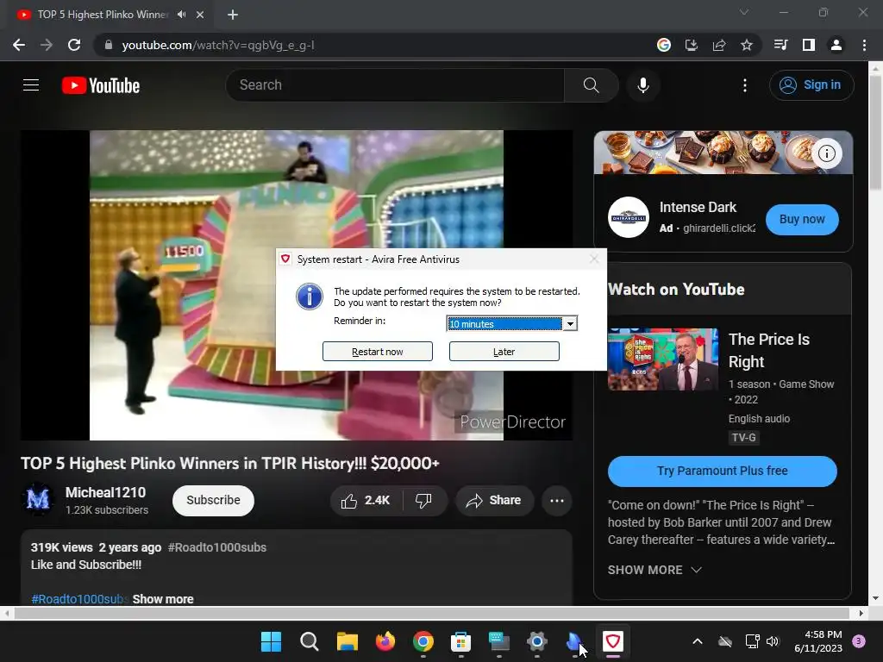Activate voice search microphone

[643, 85]
